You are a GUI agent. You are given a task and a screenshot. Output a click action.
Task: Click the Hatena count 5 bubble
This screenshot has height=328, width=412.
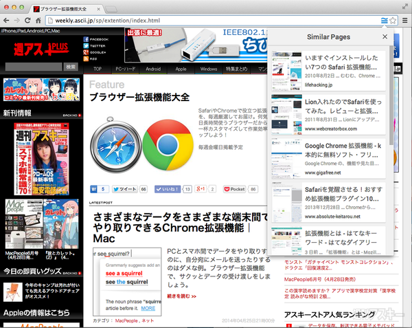click(x=103, y=189)
